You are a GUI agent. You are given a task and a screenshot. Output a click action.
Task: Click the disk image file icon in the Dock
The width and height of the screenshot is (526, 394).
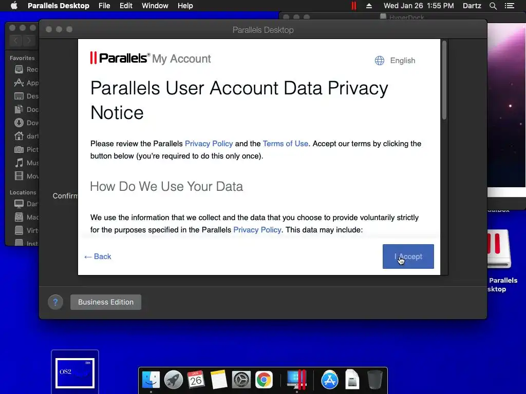pos(352,379)
